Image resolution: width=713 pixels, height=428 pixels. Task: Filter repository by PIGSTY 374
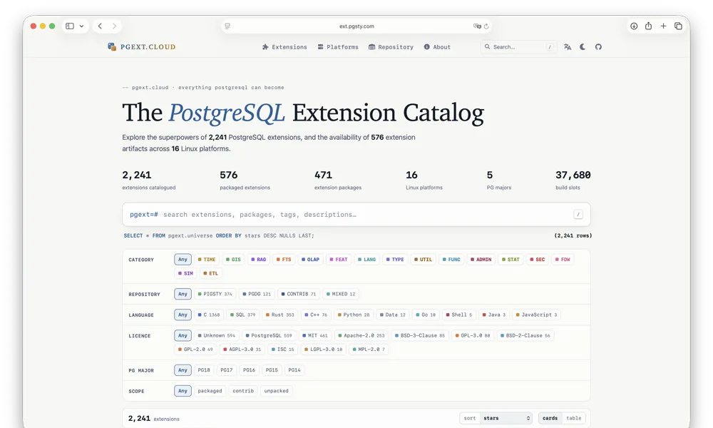click(215, 294)
